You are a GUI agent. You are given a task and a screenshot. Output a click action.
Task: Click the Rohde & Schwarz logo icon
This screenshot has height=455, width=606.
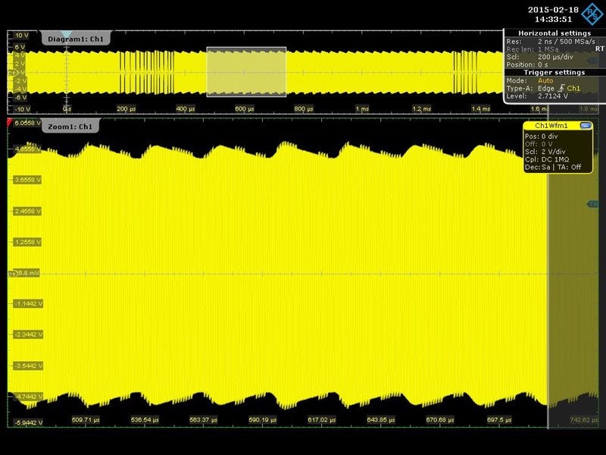click(592, 14)
